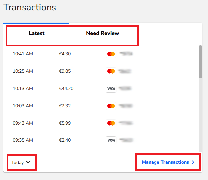Open the Manage Transactions link

tap(168, 162)
